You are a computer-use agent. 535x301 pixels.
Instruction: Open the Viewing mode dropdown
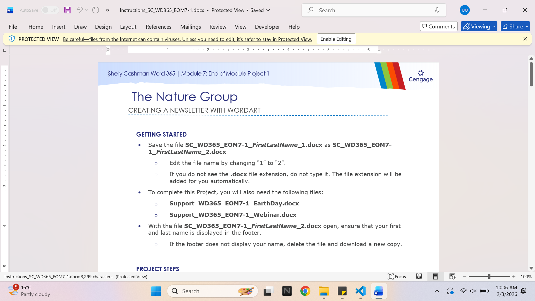(479, 26)
